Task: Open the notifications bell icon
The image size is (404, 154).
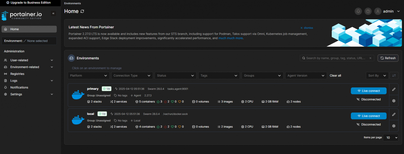Action: [358, 11]
